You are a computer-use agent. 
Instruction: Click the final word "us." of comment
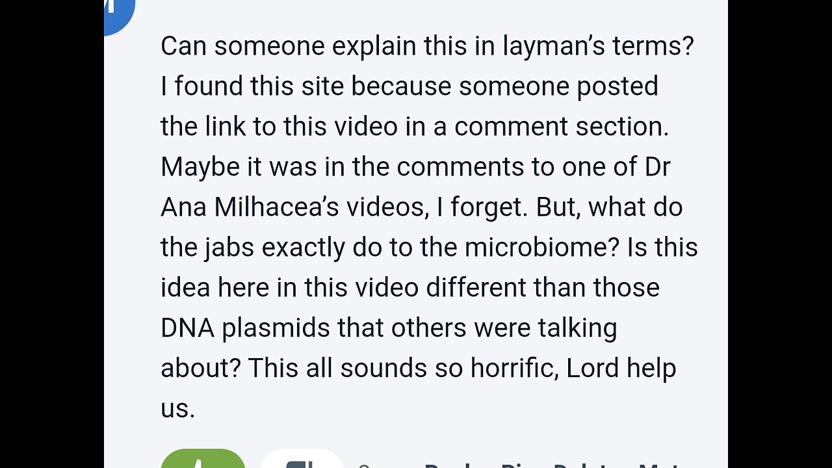pyautogui.click(x=177, y=409)
